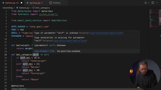This screenshot has height=90, width=161.
Task: Click the minimap code overview
Action: (154, 18)
